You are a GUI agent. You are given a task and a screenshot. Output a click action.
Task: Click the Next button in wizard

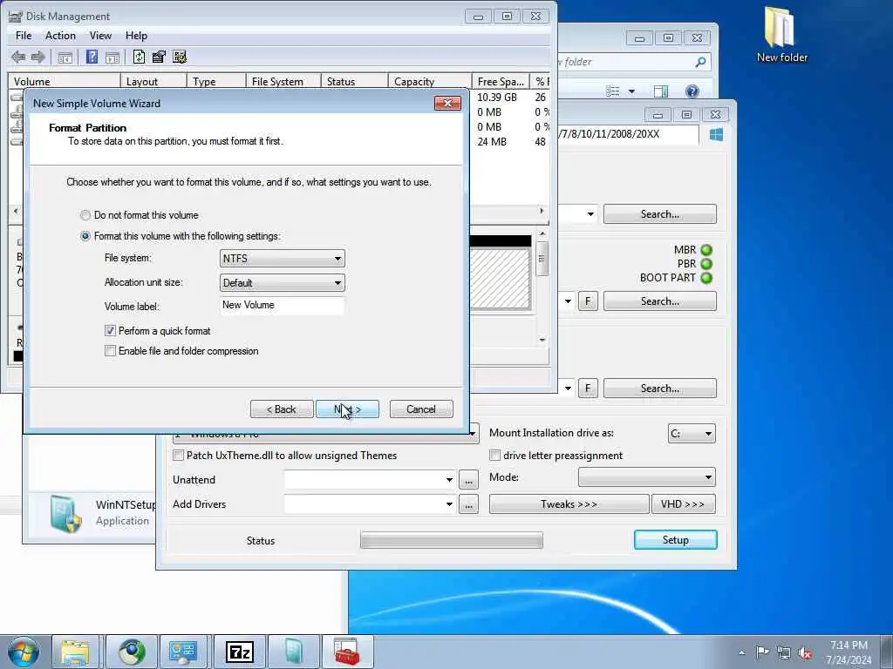(x=347, y=409)
